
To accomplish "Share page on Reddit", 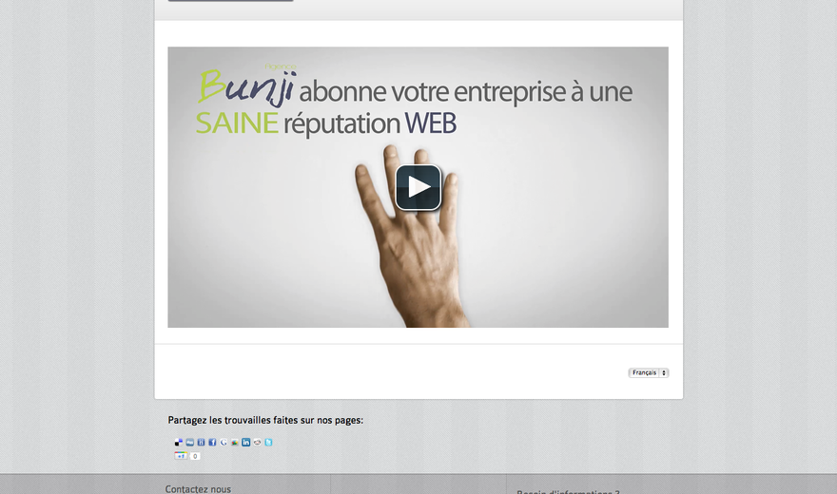I will click(x=257, y=443).
